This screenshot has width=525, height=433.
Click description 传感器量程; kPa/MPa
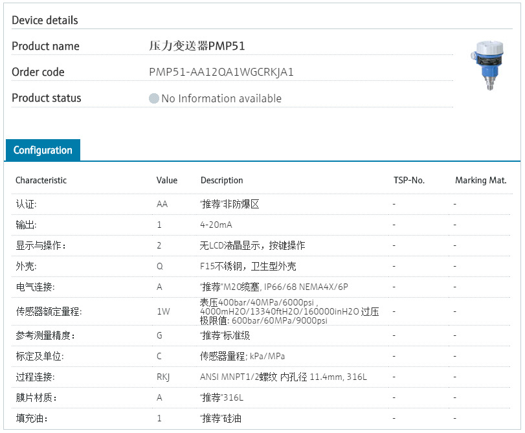click(242, 356)
